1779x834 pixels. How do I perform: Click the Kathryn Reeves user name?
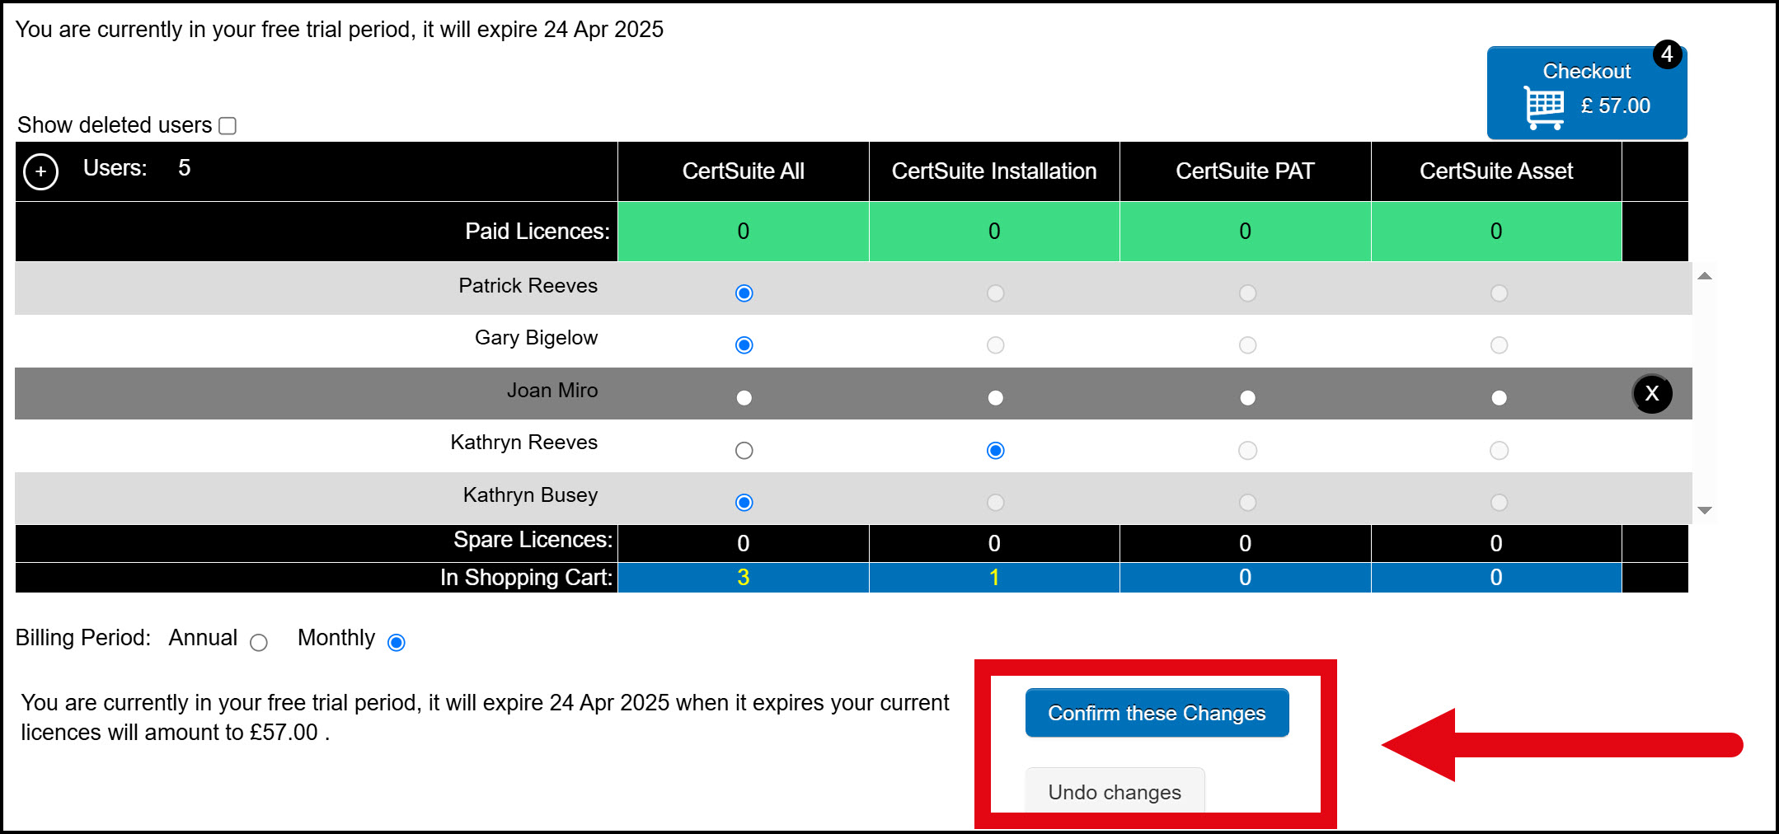point(523,443)
